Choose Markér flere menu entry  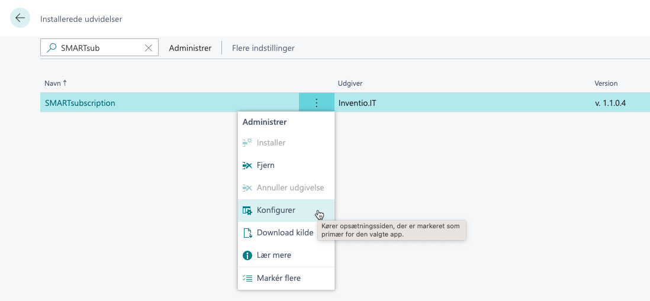pyautogui.click(x=278, y=278)
